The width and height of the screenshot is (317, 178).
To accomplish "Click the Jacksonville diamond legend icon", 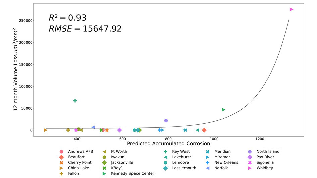I will (104, 163).
